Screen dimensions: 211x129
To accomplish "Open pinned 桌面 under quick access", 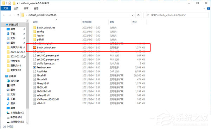I will pyautogui.click(x=13, y=29).
